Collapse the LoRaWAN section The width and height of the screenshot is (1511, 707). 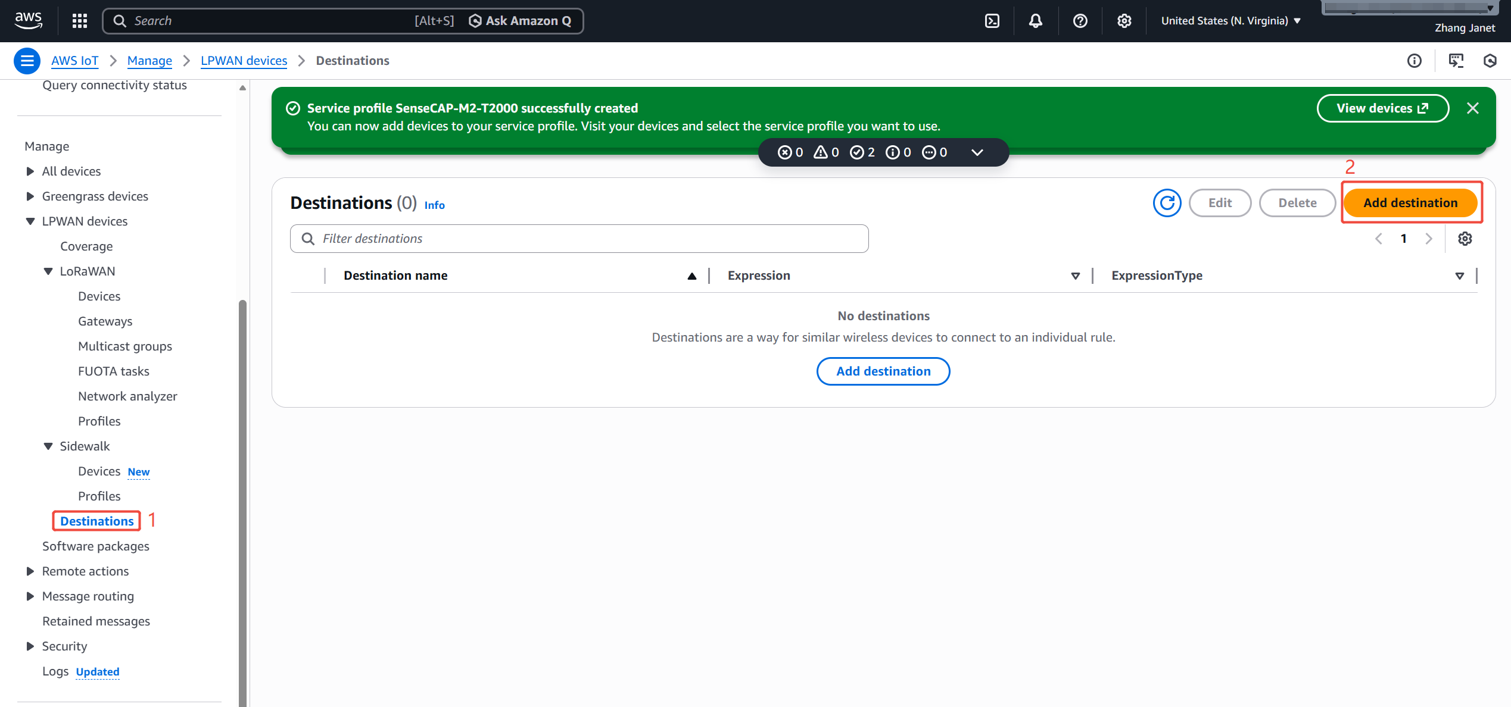(x=48, y=271)
